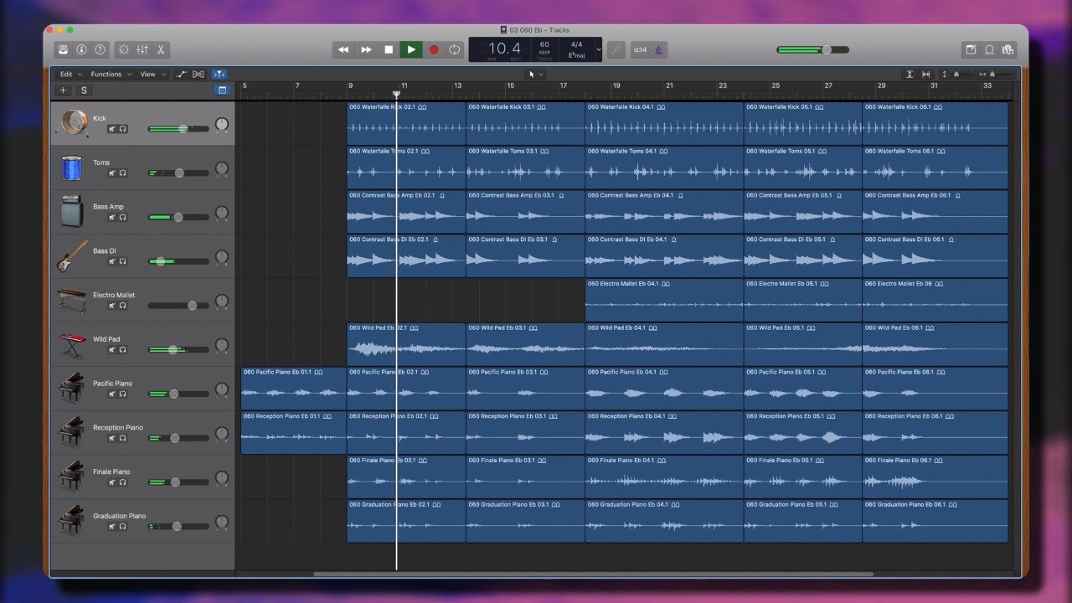1072x603 pixels.
Task: Select the Bass DI guitar icon
Action: click(72, 256)
